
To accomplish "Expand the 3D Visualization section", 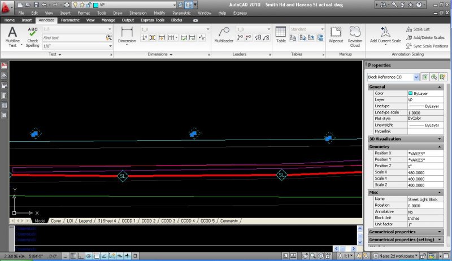I will click(x=440, y=139).
